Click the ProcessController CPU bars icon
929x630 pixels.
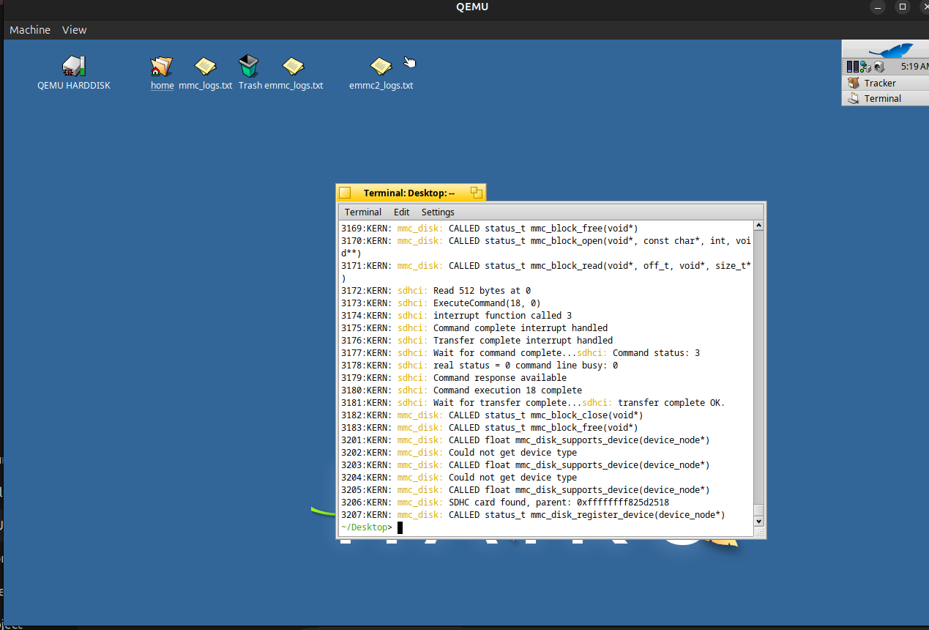pyautogui.click(x=852, y=67)
